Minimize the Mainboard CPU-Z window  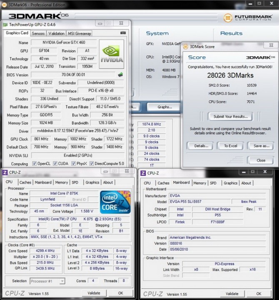[x=244, y=172]
